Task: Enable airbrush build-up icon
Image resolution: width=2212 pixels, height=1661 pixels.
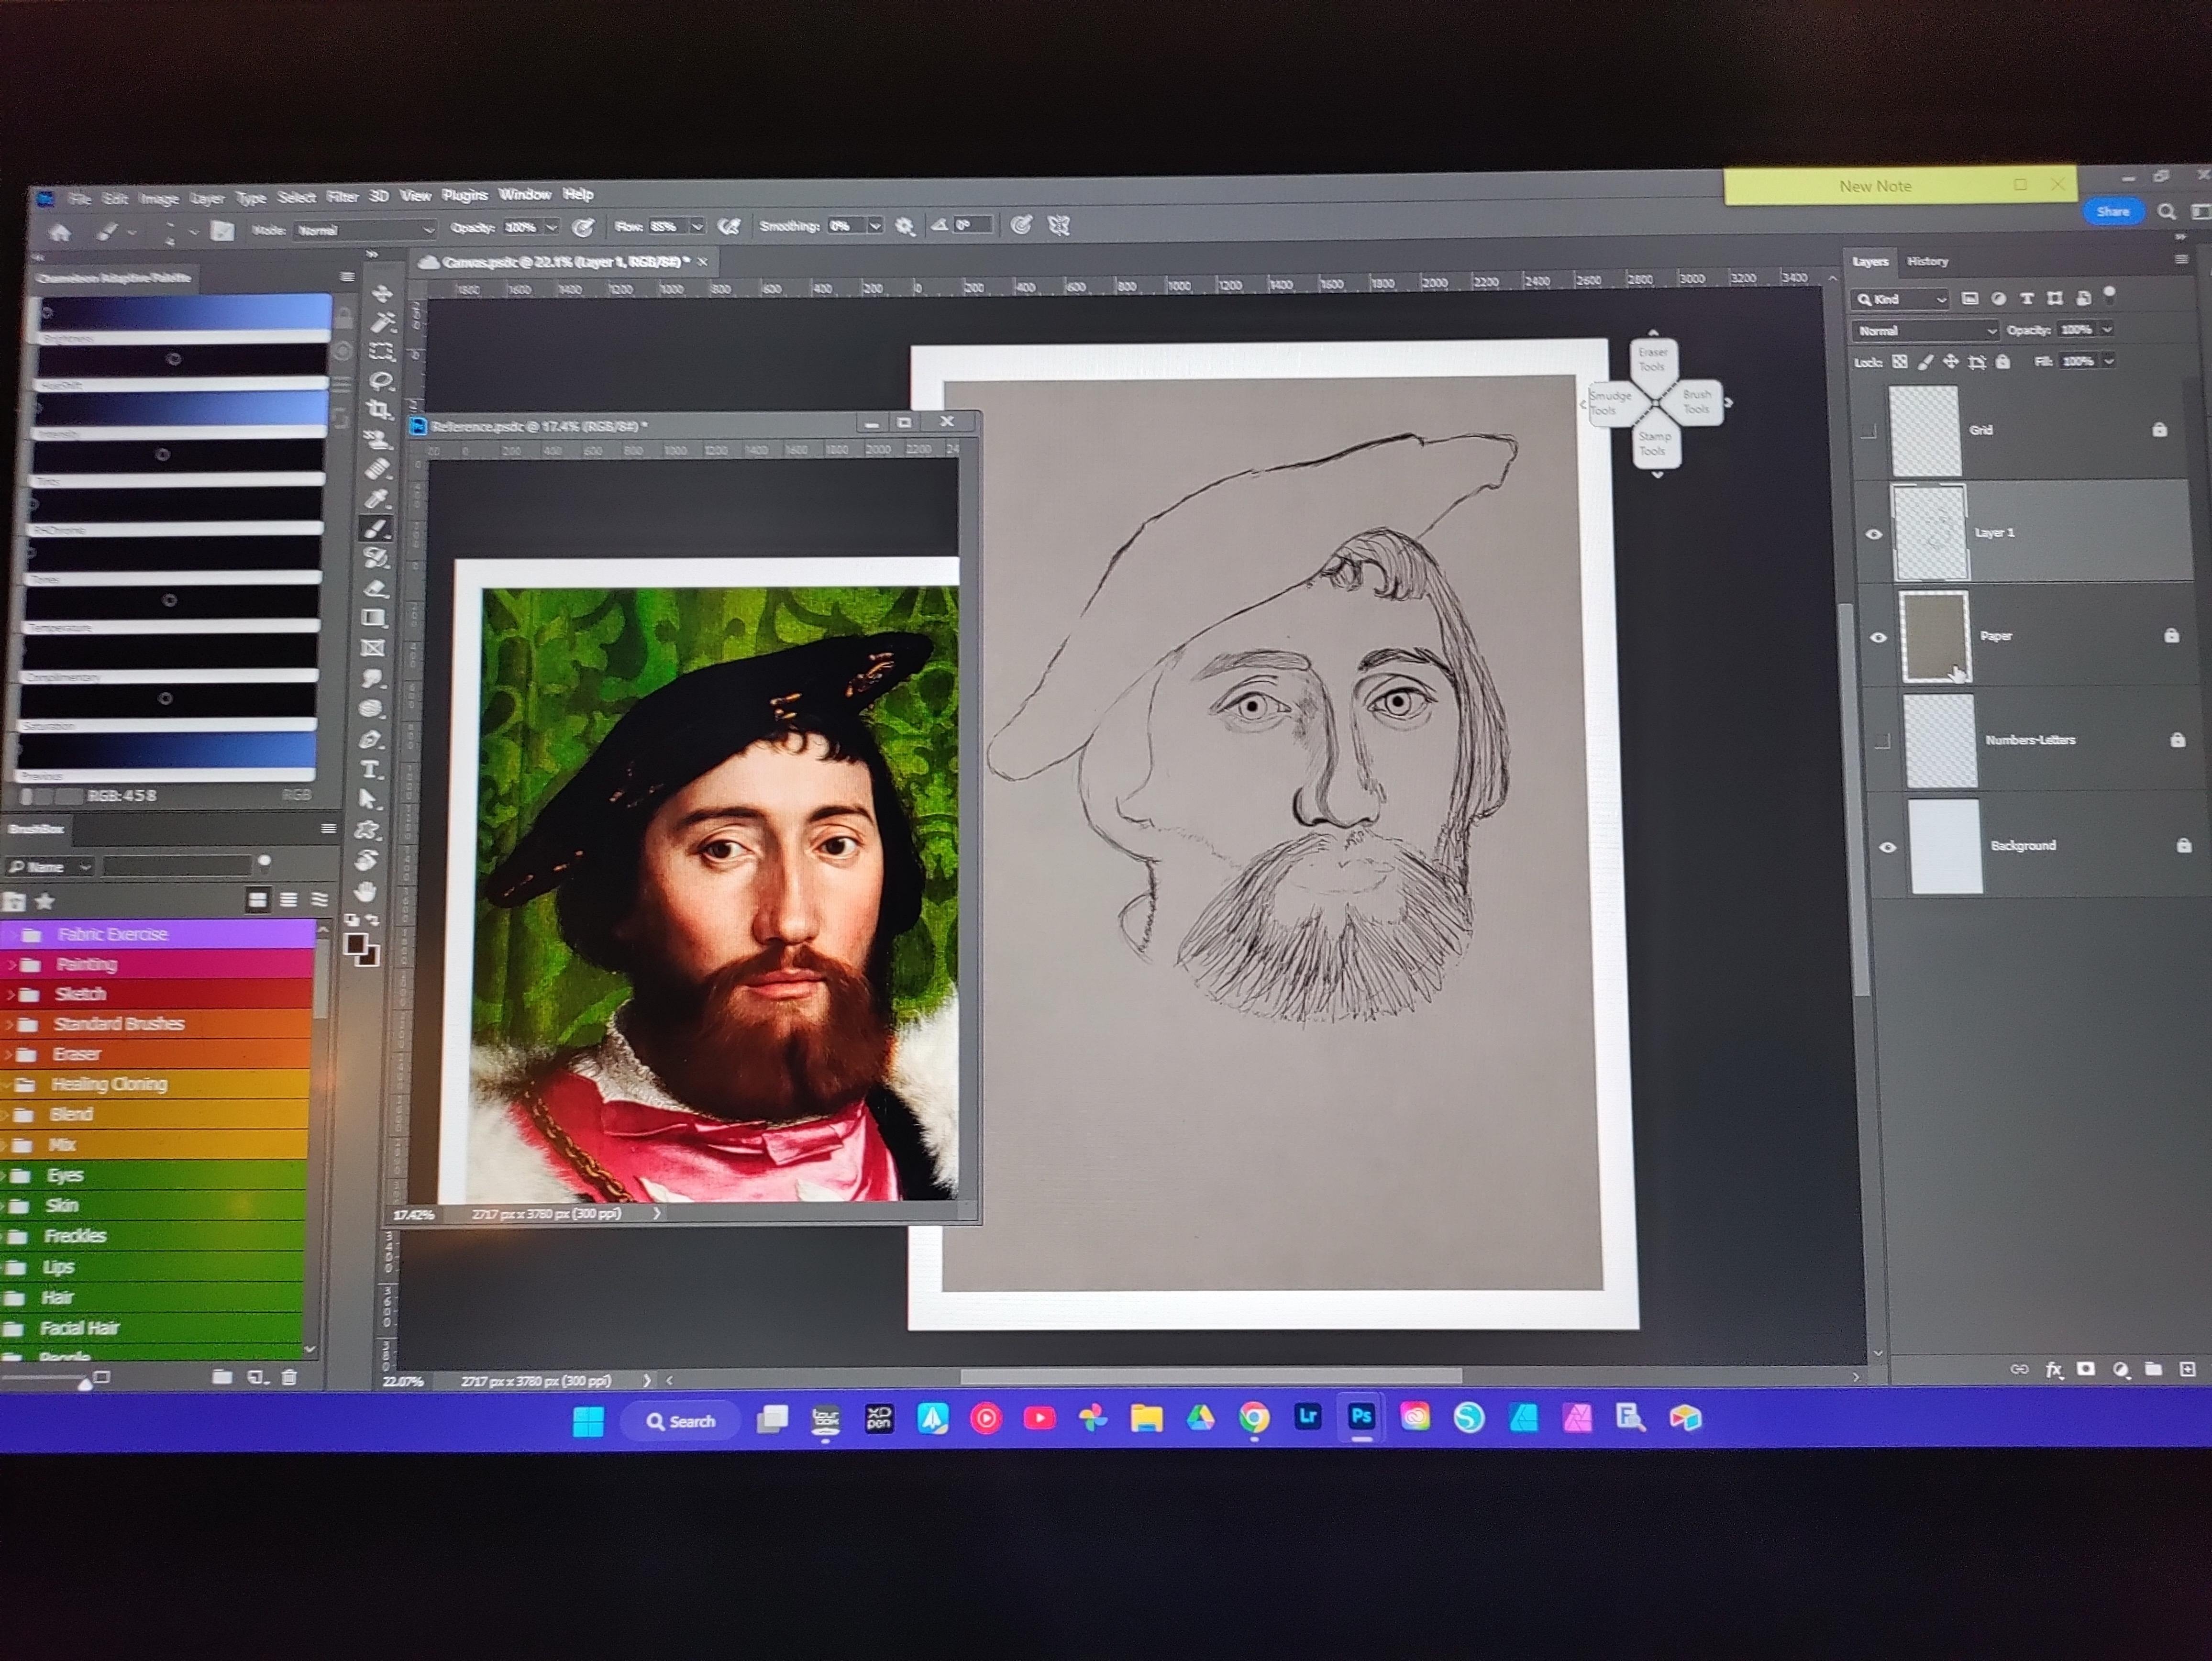Action: point(729,227)
